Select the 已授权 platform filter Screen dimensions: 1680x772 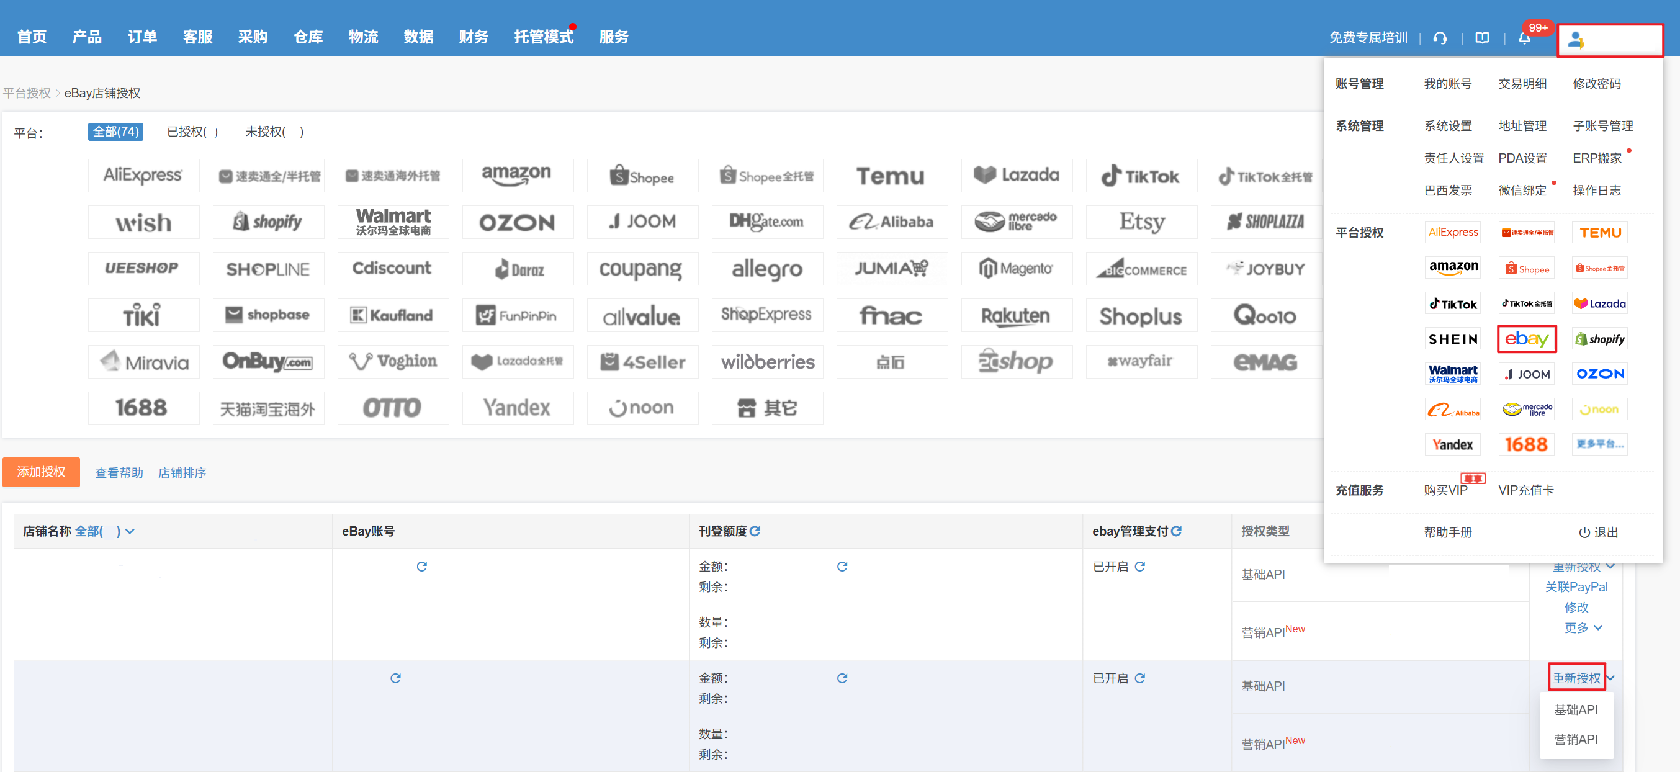point(192,132)
